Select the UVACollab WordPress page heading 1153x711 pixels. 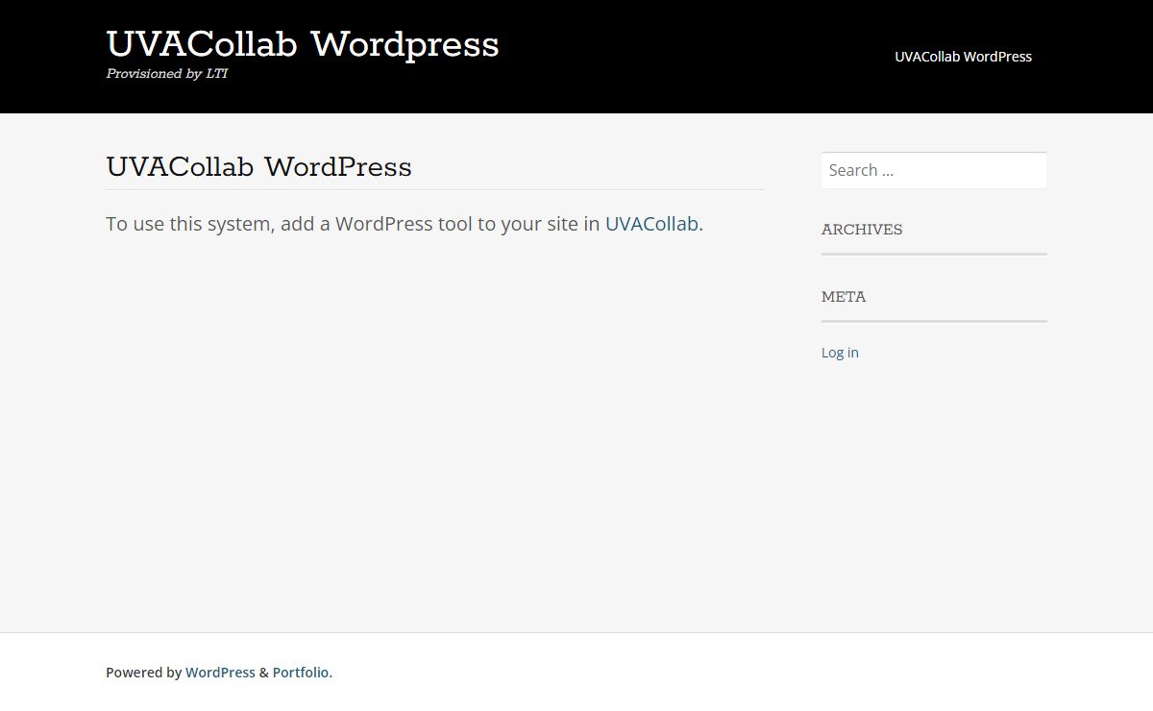click(x=258, y=167)
